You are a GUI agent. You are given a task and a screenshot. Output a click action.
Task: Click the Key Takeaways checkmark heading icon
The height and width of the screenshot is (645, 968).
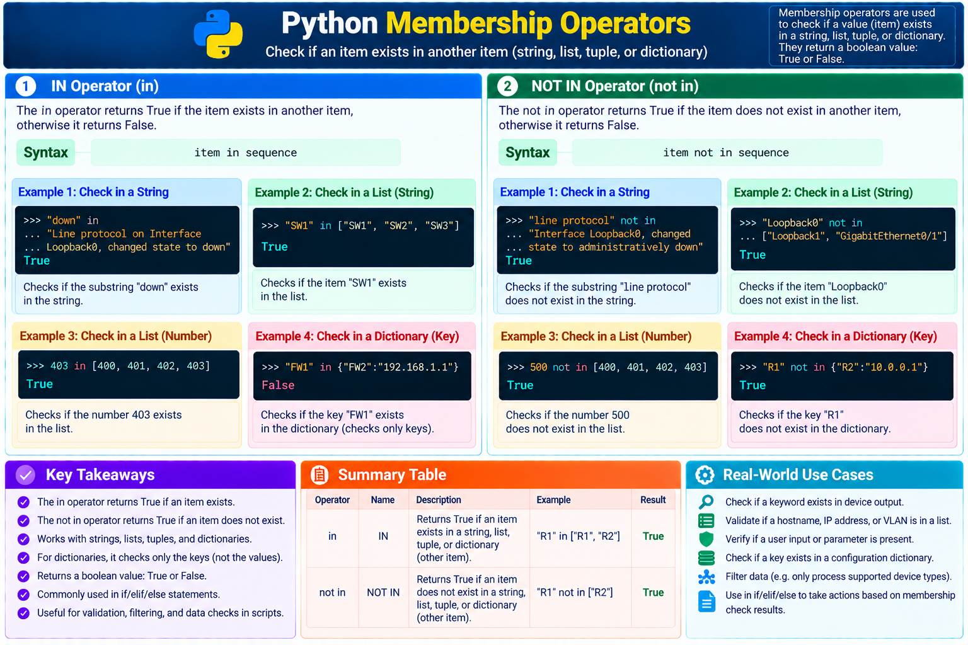tap(25, 475)
